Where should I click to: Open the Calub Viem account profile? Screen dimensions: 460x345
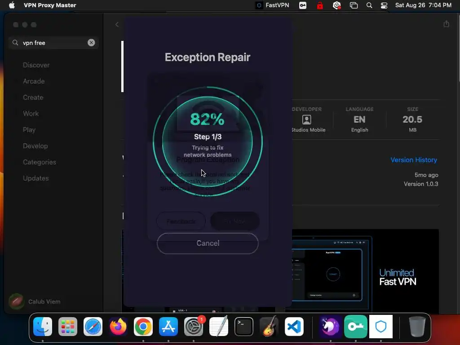click(x=35, y=301)
